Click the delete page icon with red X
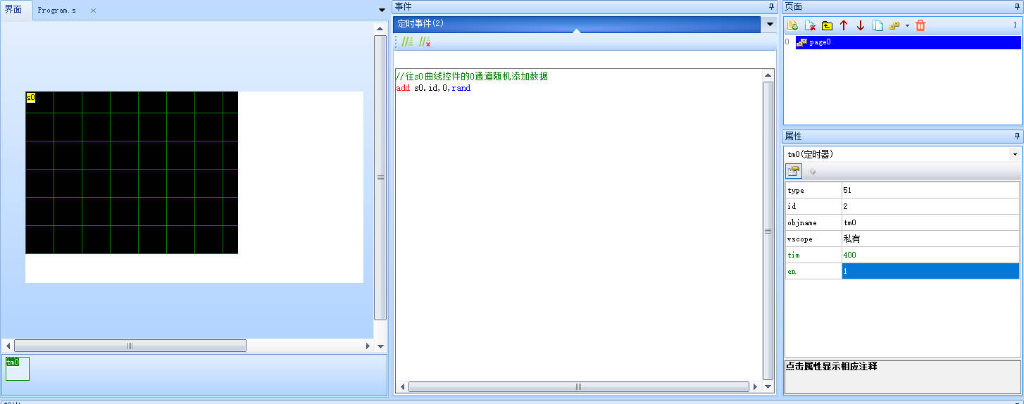Screen dimensions: 1024x404 pos(810,25)
